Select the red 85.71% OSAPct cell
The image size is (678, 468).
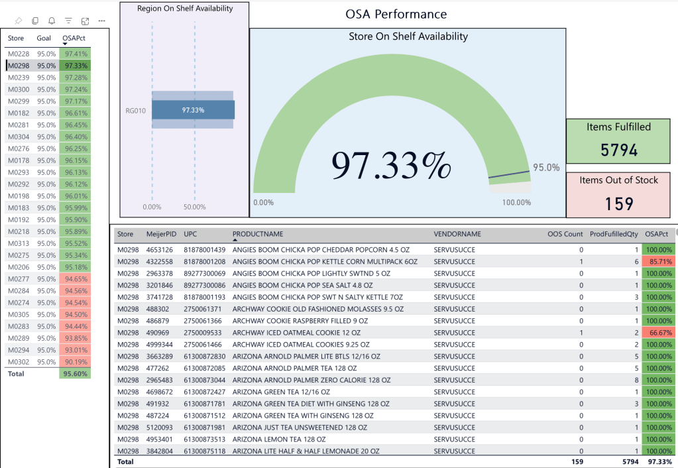click(659, 262)
